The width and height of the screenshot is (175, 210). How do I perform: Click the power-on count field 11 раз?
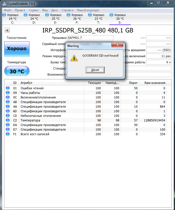[x=159, y=56]
